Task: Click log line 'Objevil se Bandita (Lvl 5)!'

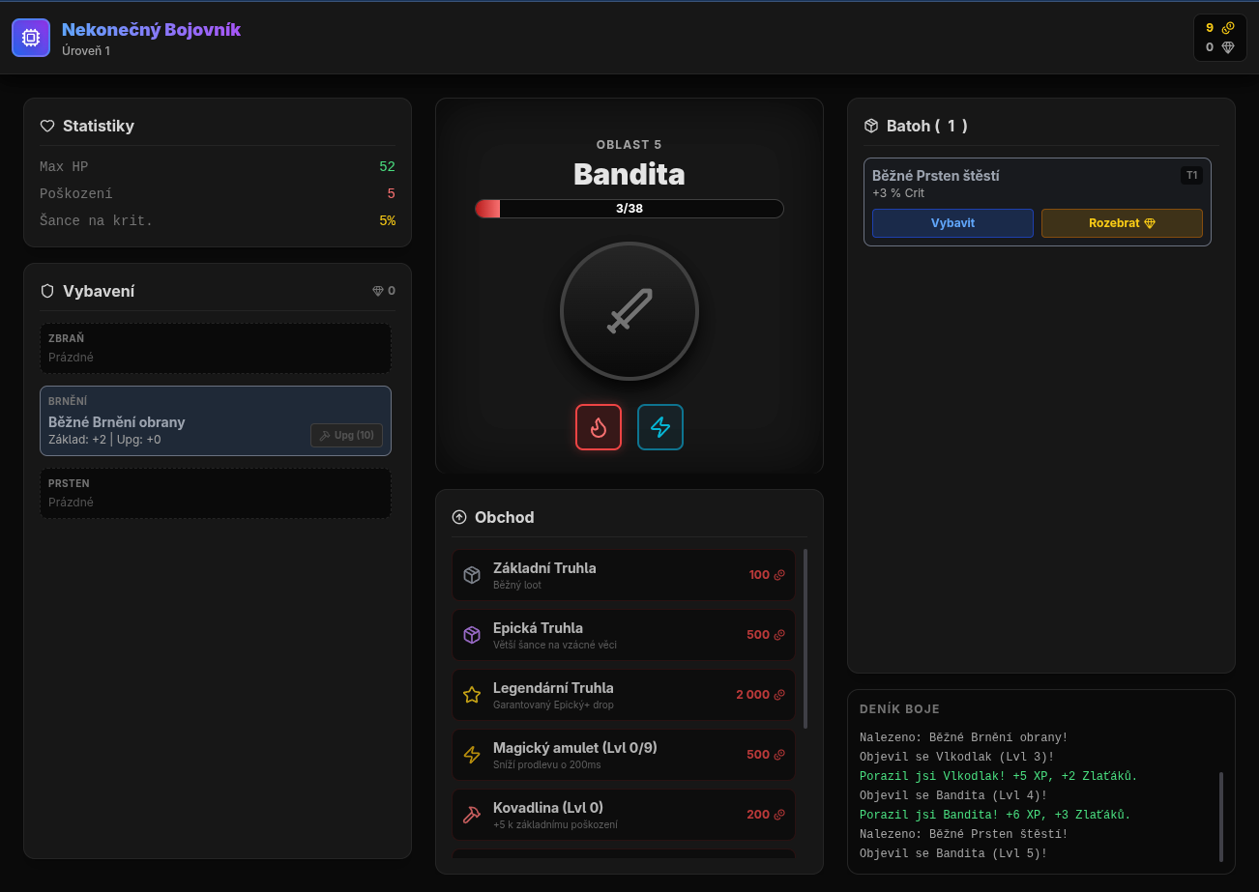Action: [x=953, y=853]
